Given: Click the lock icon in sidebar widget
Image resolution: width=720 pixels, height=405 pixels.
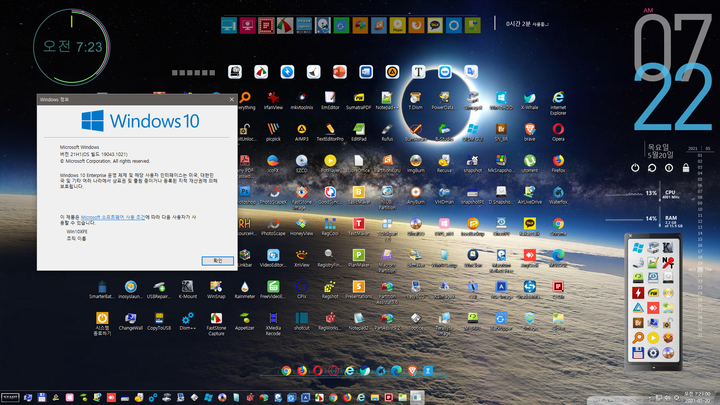Looking at the screenshot, I should tap(686, 168).
